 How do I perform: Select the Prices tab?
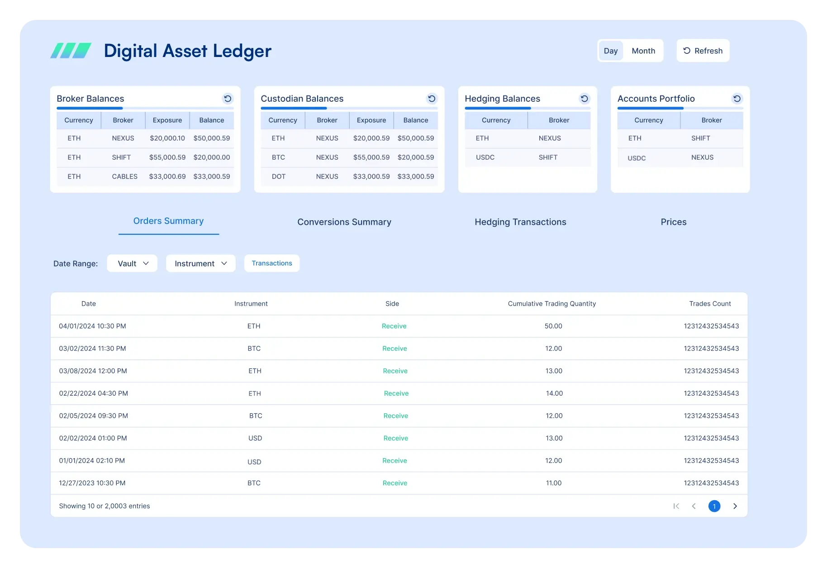coord(673,222)
